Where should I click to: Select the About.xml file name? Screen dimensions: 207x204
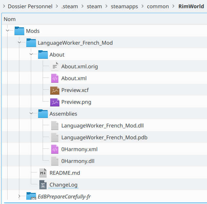click(74, 79)
